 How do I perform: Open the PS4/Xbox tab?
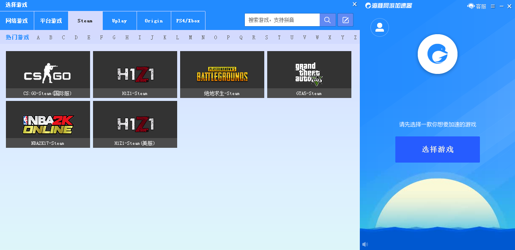(x=188, y=21)
